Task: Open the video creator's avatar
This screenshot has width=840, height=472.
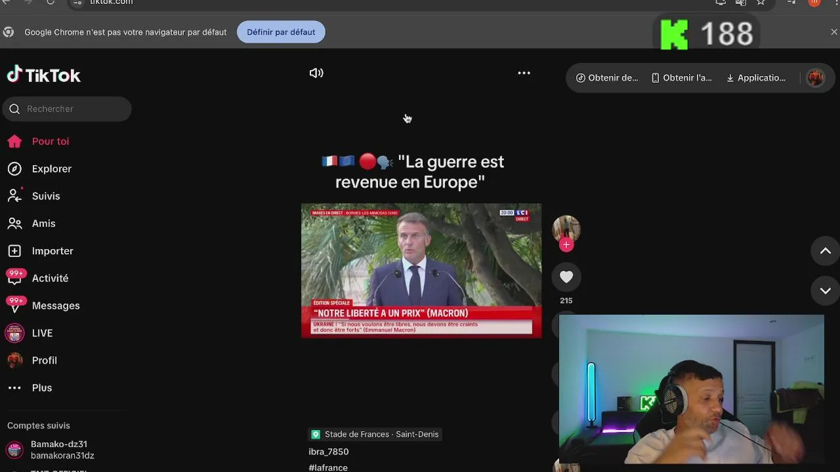Action: pyautogui.click(x=566, y=229)
